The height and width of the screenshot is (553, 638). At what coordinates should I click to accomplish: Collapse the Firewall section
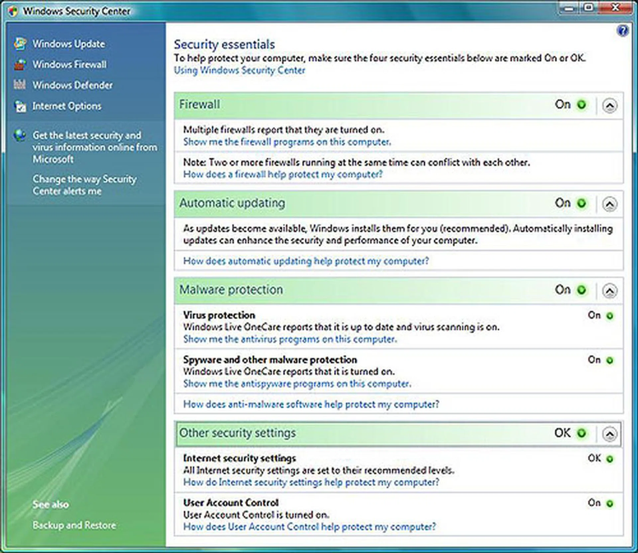click(609, 105)
